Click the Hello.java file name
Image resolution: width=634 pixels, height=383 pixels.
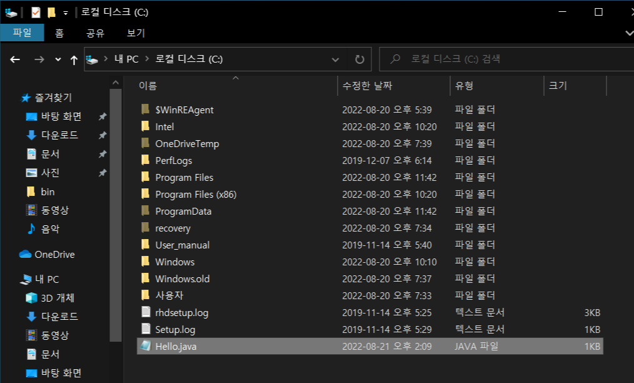coord(176,347)
